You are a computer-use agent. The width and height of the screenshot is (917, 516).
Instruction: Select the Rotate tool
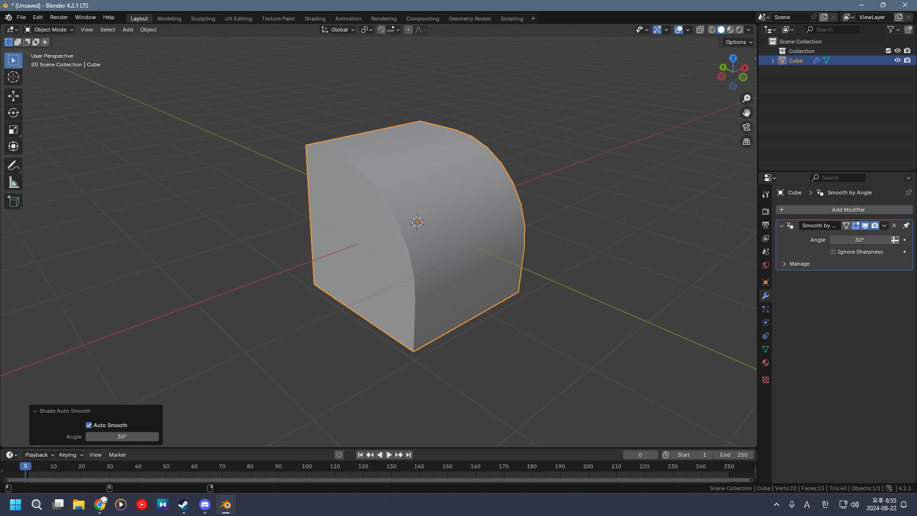13,113
